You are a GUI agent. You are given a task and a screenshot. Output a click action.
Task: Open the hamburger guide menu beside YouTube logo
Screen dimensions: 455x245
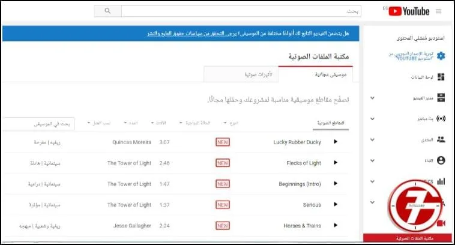pos(438,11)
